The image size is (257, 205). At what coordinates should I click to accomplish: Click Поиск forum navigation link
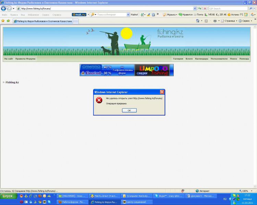click(233, 59)
